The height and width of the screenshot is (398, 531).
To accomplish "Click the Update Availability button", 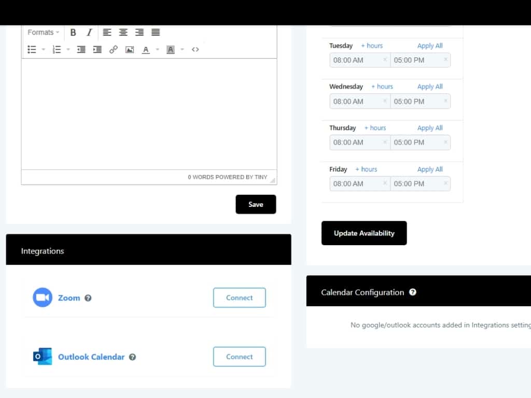I will [x=364, y=233].
